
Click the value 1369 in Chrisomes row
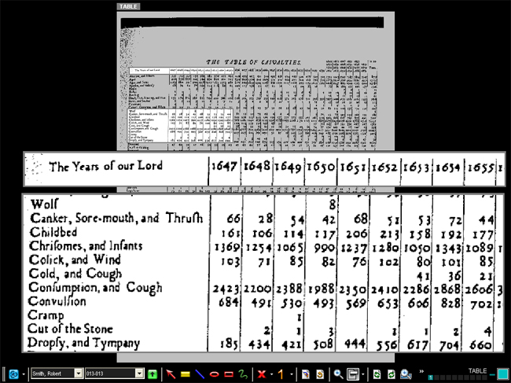click(x=227, y=247)
